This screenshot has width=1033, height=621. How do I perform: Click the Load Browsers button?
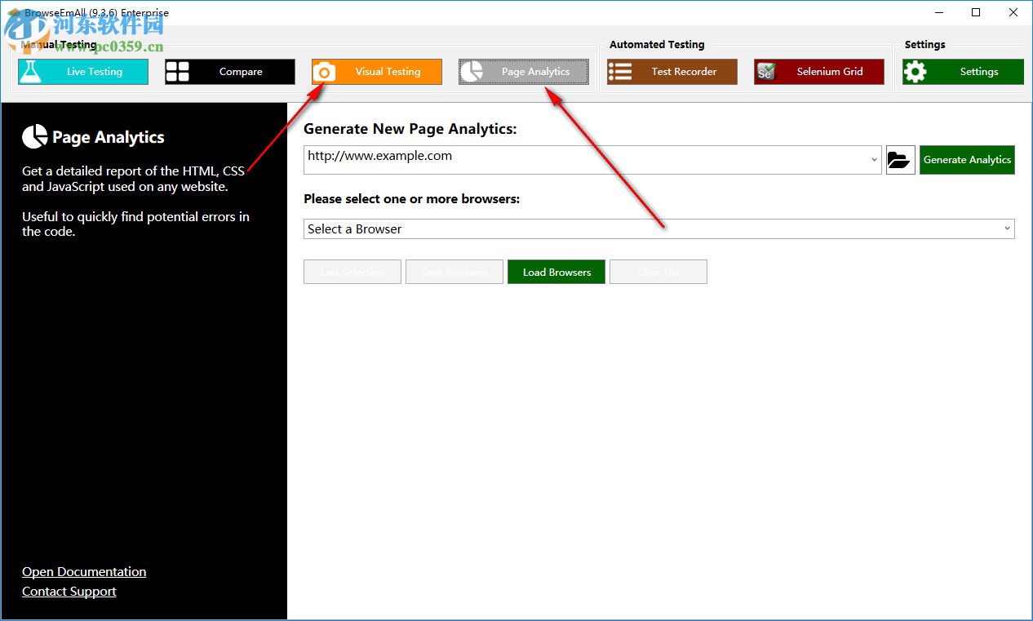(556, 272)
